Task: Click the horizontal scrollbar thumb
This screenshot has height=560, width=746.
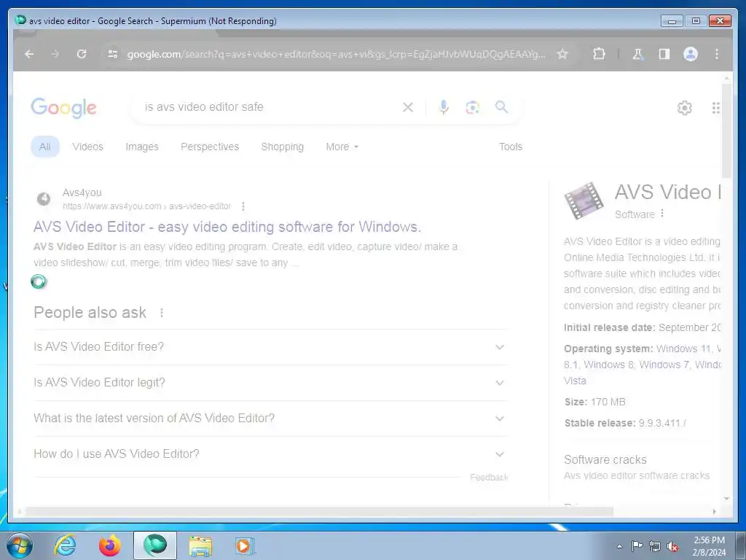Action: coord(319,511)
